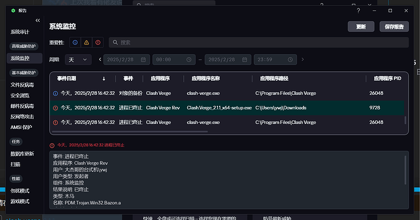Viewport: 420px width, 220px height.
Task: Open calendar picker for start date
Action: (x=143, y=60)
